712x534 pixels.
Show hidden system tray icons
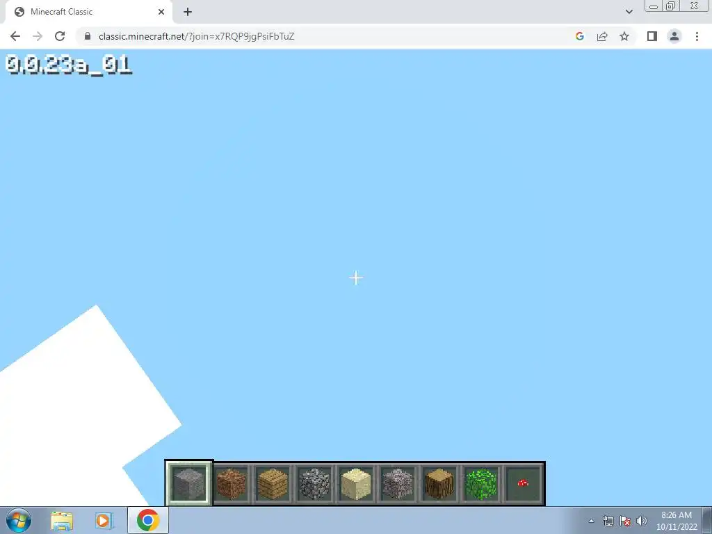[x=591, y=521]
